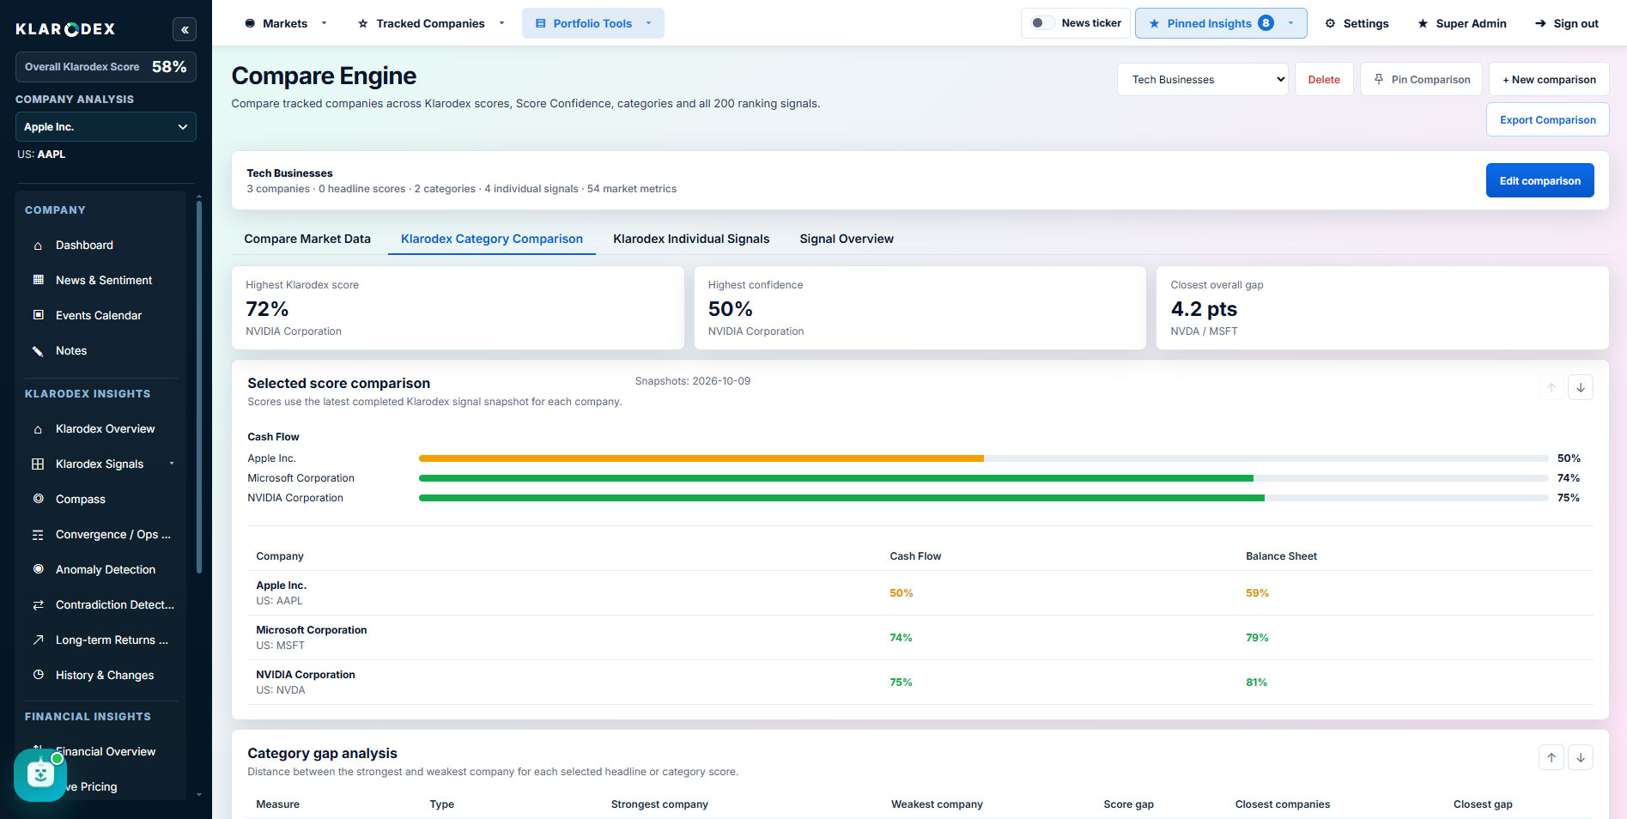Open the Apple Inc. company selector
Screen dimensions: 1627x819
(106, 126)
